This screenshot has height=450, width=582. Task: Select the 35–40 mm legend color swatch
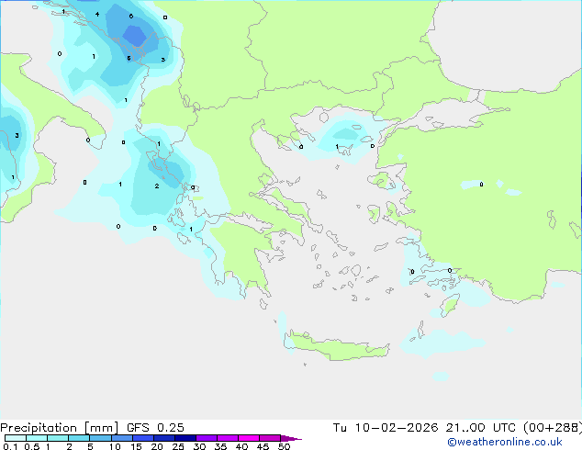tap(227, 438)
